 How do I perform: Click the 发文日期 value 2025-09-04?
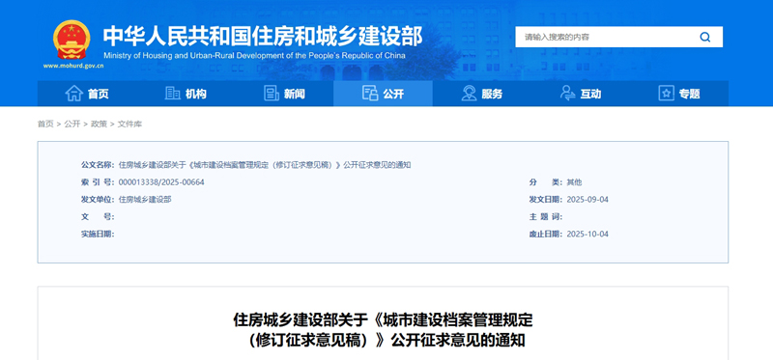coord(587,200)
